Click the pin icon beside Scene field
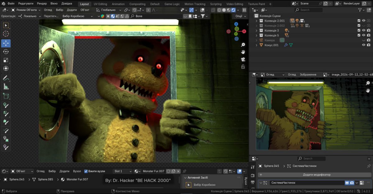This screenshot has height=194, width=373. pos(321,4)
